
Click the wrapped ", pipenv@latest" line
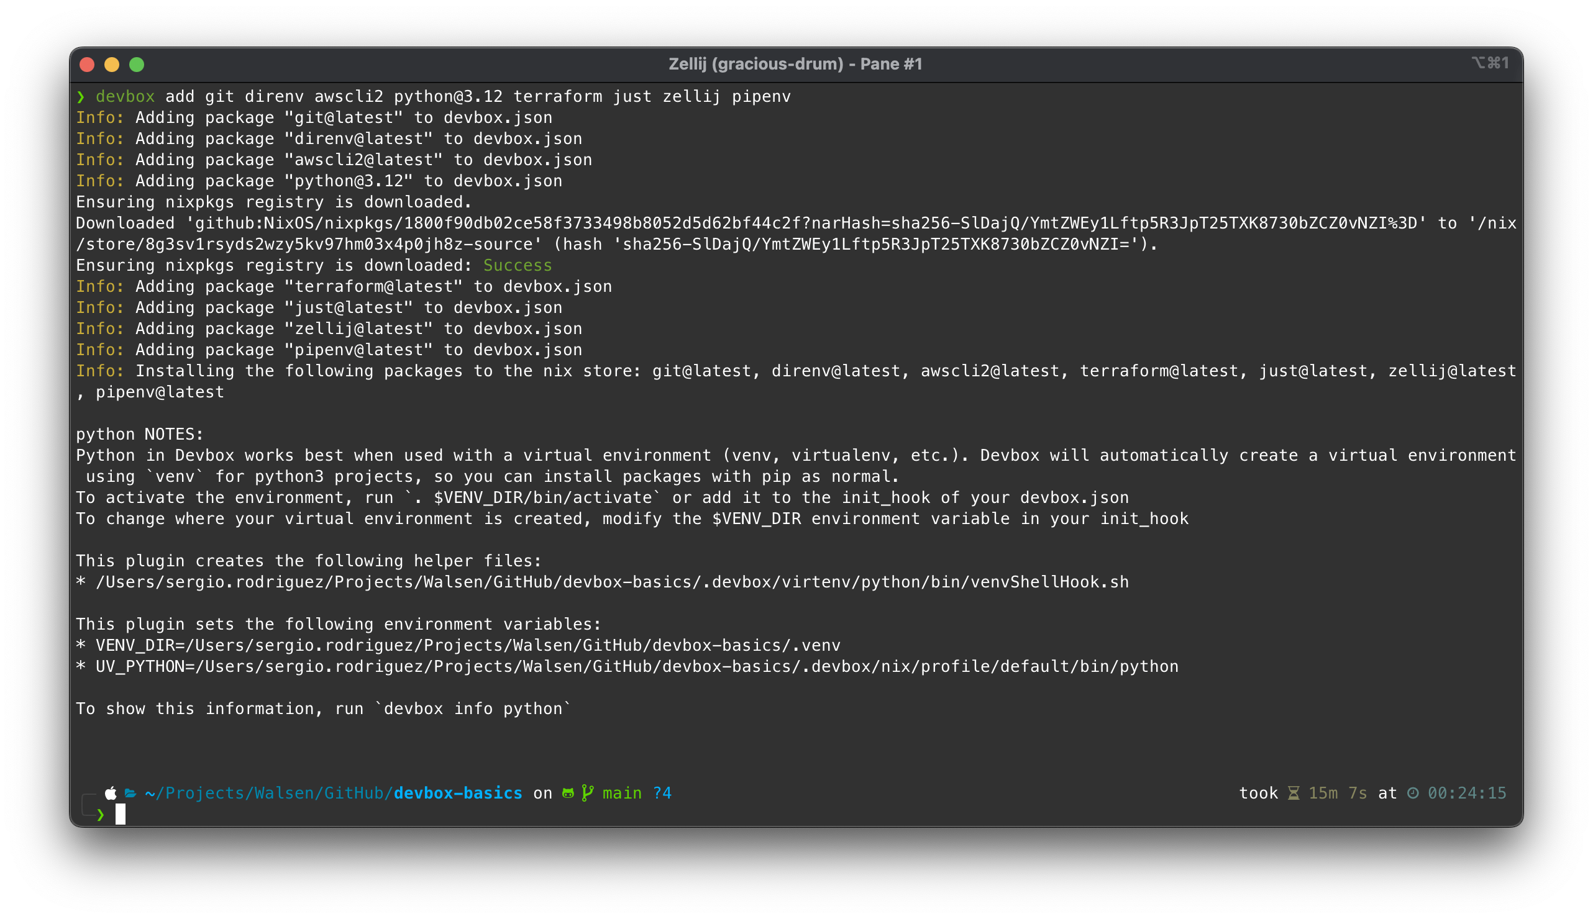150,392
